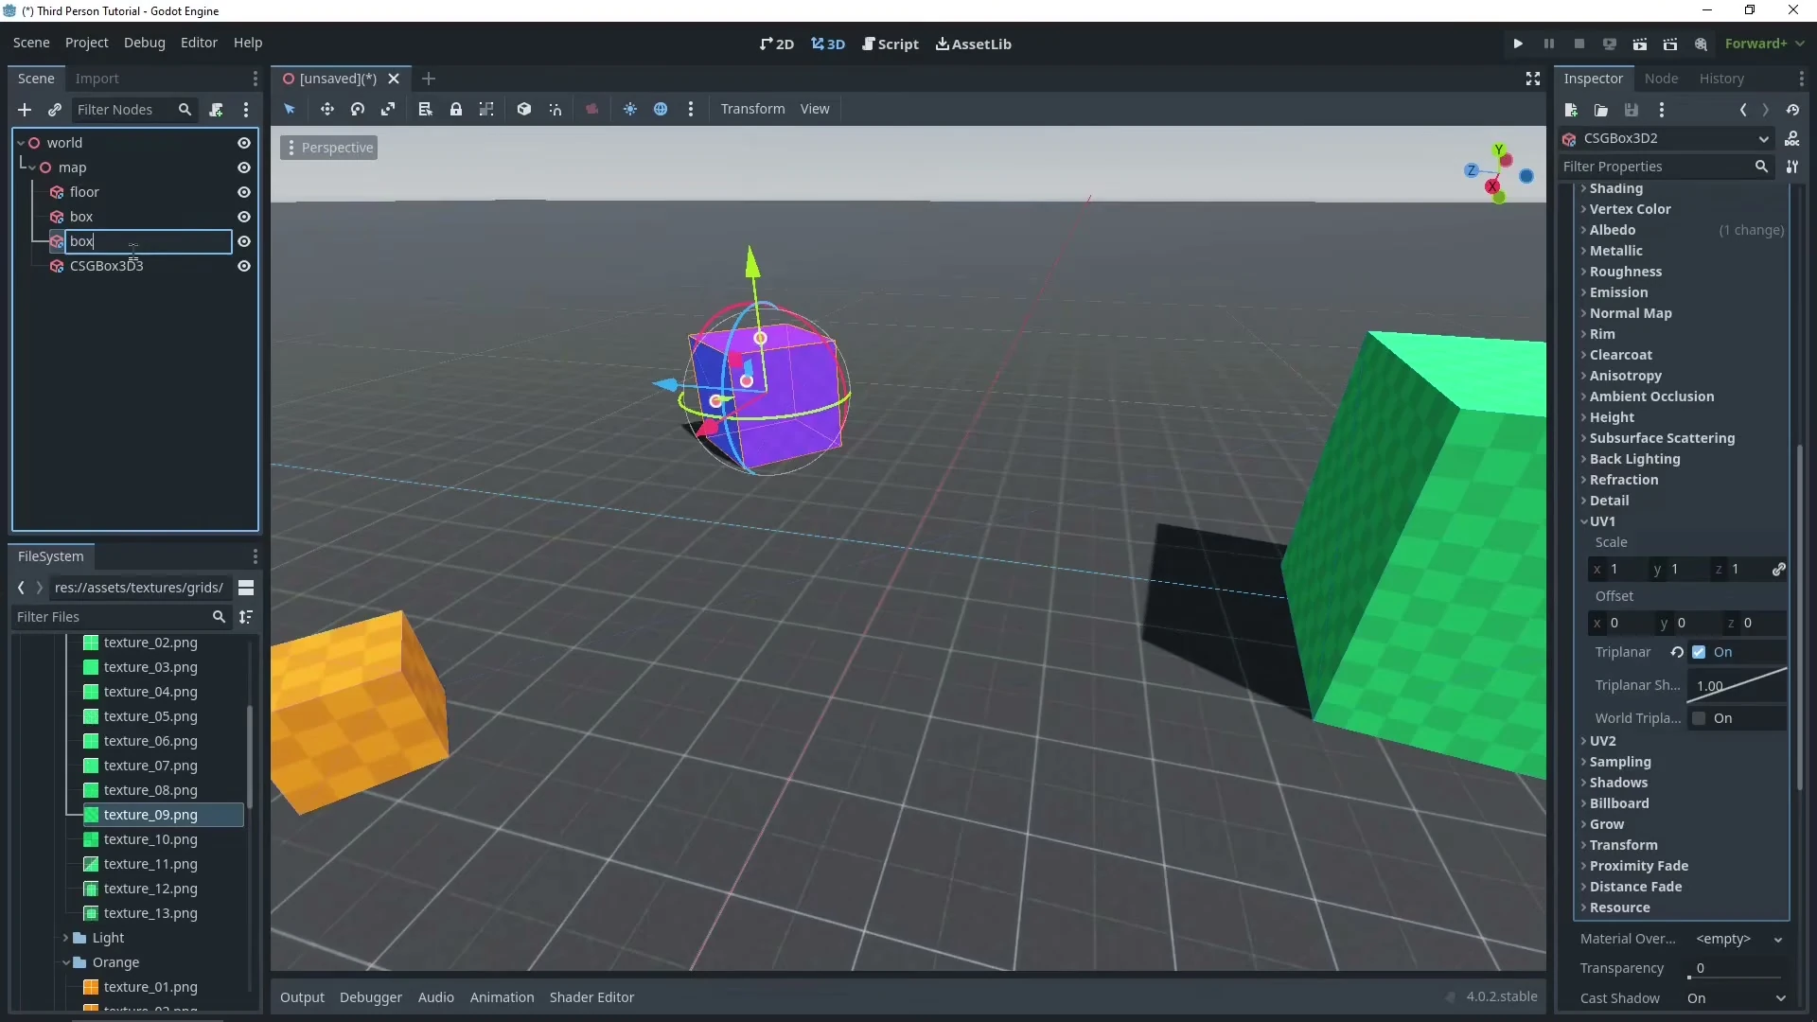Click the Filter Properties search field
Viewport: 1817px width, 1022px height.
[x=1664, y=167]
